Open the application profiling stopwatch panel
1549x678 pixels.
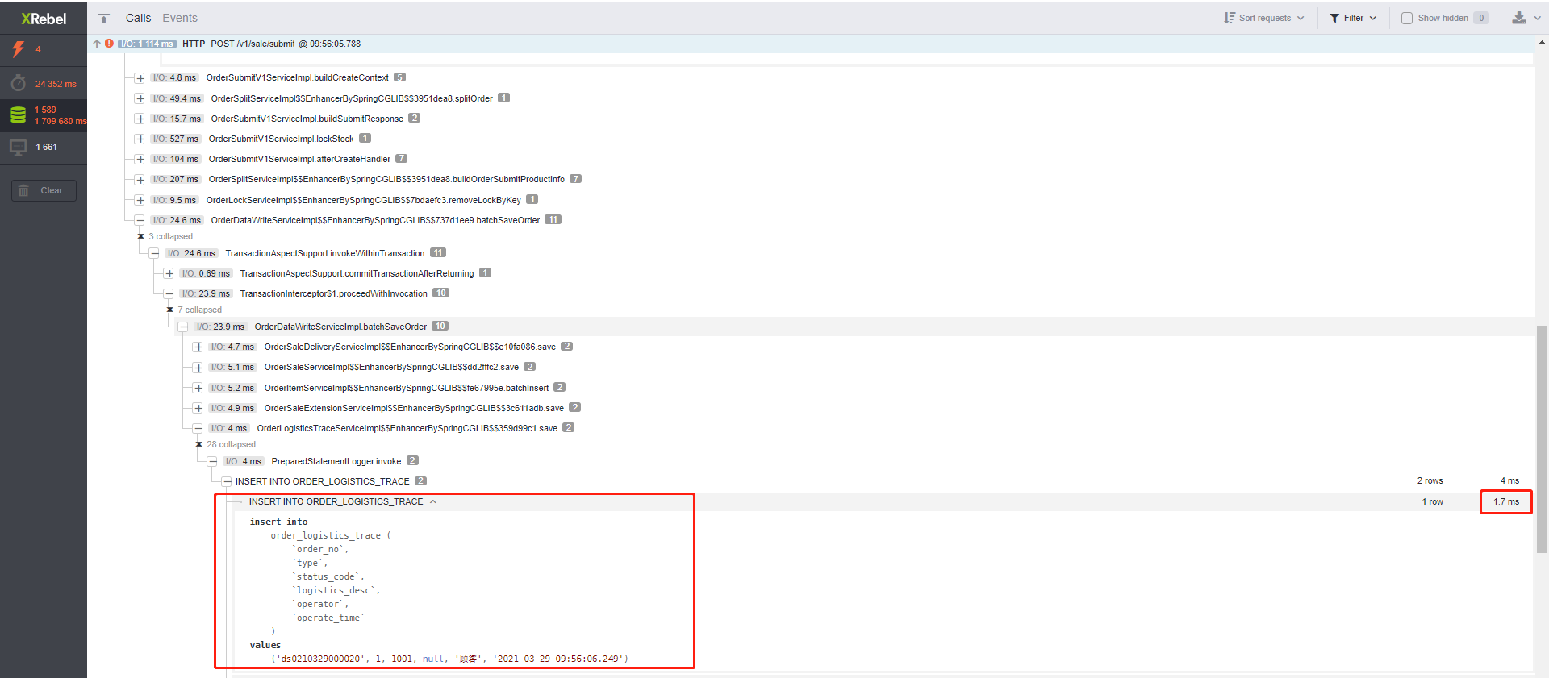19,83
